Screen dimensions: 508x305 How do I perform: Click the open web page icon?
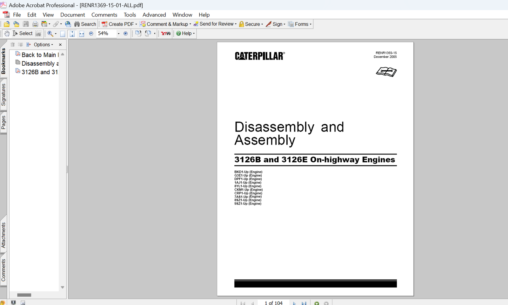pos(16,24)
